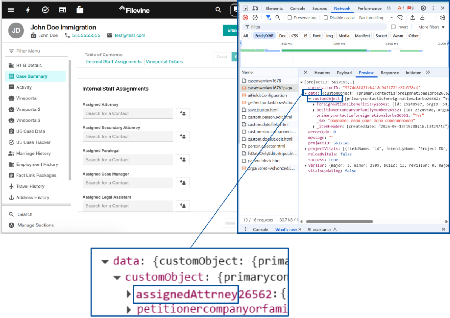Open DevTools three-dot customize menu
450x318 pixels.
click(433, 8)
